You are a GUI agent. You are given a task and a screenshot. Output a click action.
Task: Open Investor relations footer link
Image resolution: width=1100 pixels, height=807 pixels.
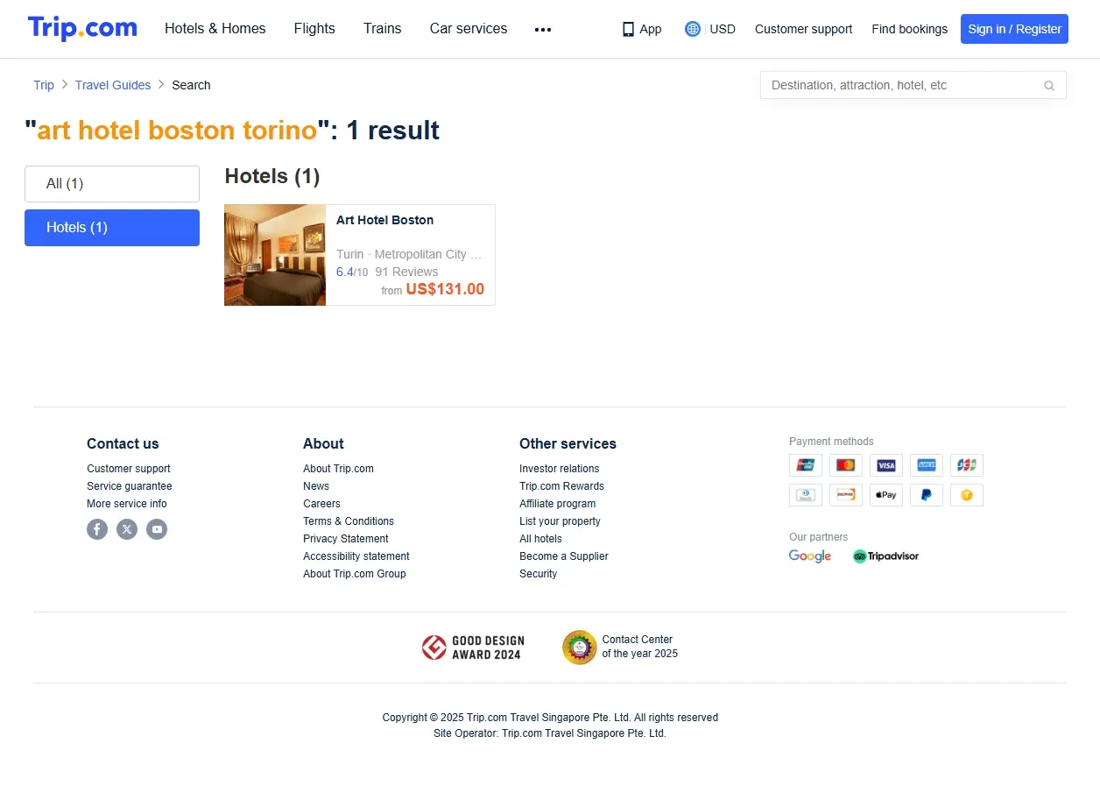[x=560, y=469]
